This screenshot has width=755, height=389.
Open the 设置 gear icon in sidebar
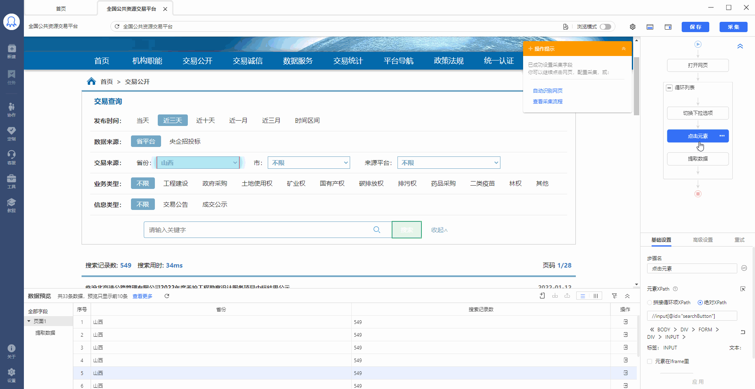(x=12, y=375)
